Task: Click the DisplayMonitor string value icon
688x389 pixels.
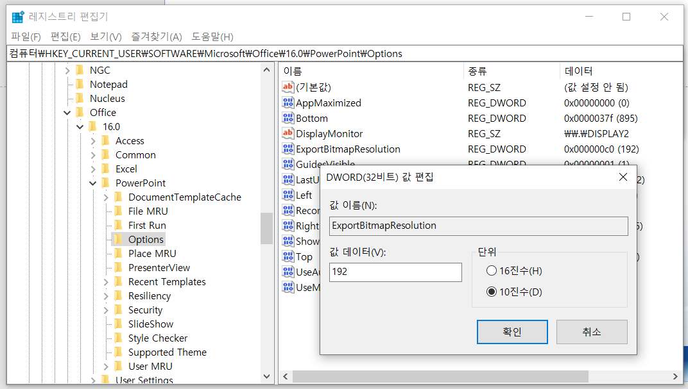Action: pyautogui.click(x=288, y=133)
